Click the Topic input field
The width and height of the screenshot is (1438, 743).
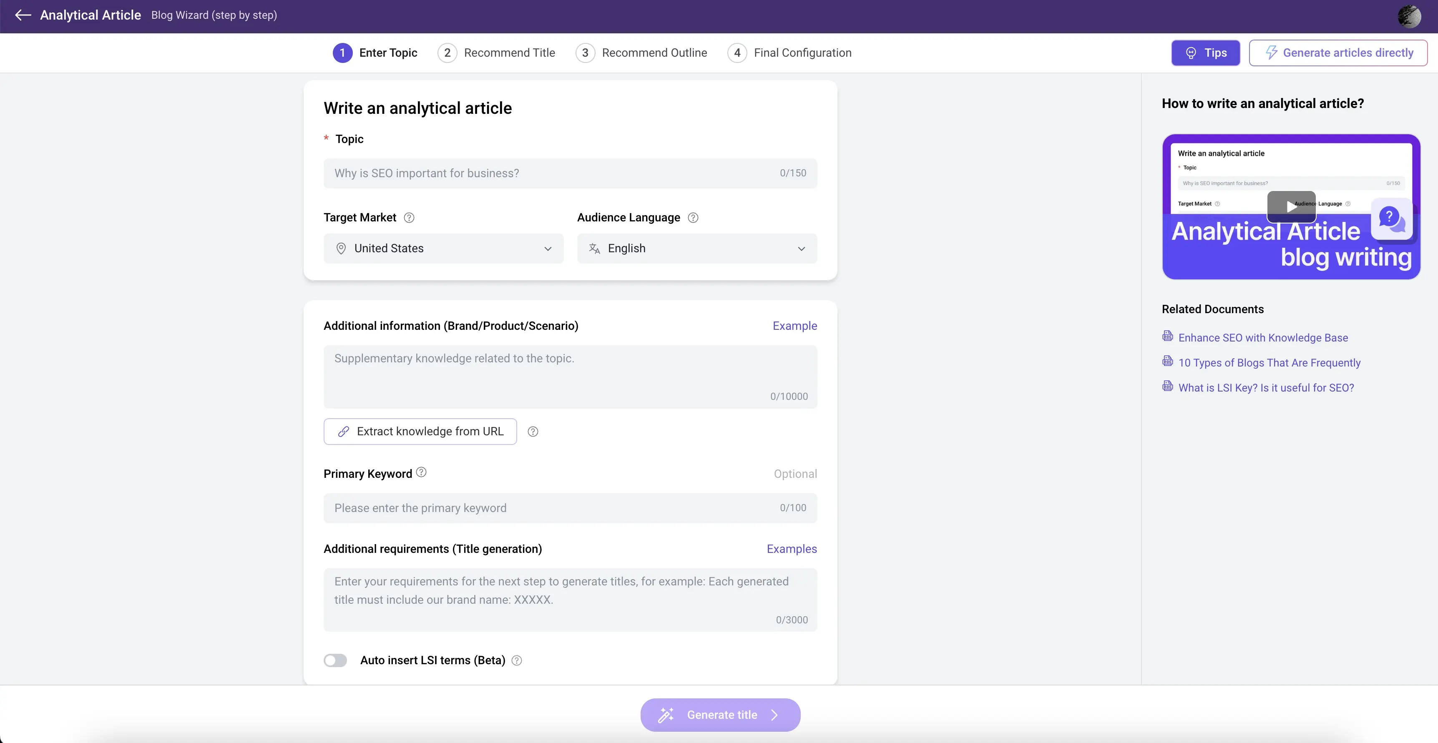click(x=570, y=173)
